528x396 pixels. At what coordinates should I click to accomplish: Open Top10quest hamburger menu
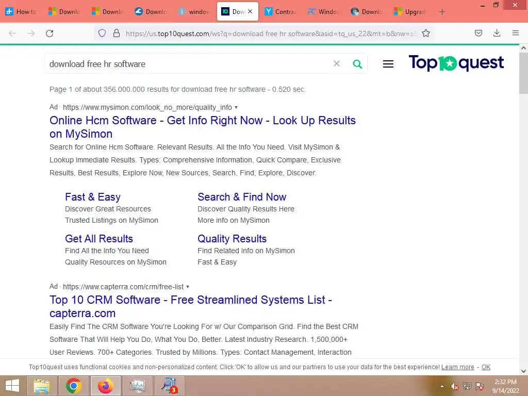click(388, 64)
